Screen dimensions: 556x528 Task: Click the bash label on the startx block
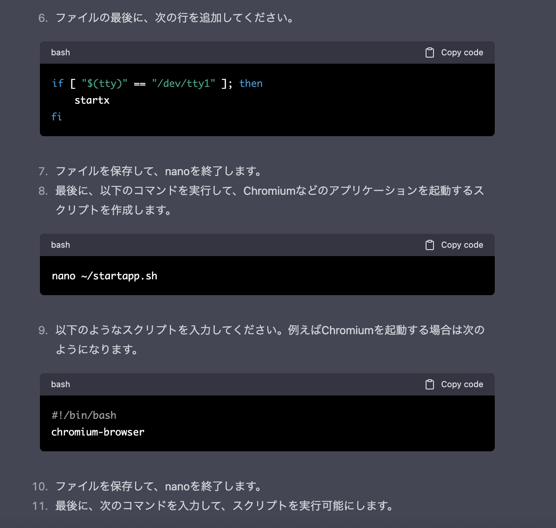click(60, 53)
